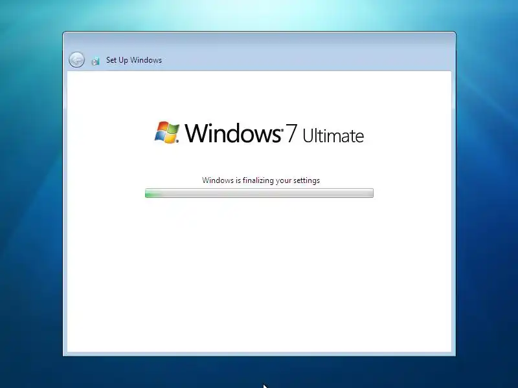Click the setup progress bar
This screenshot has width=518, height=388.
click(x=259, y=193)
